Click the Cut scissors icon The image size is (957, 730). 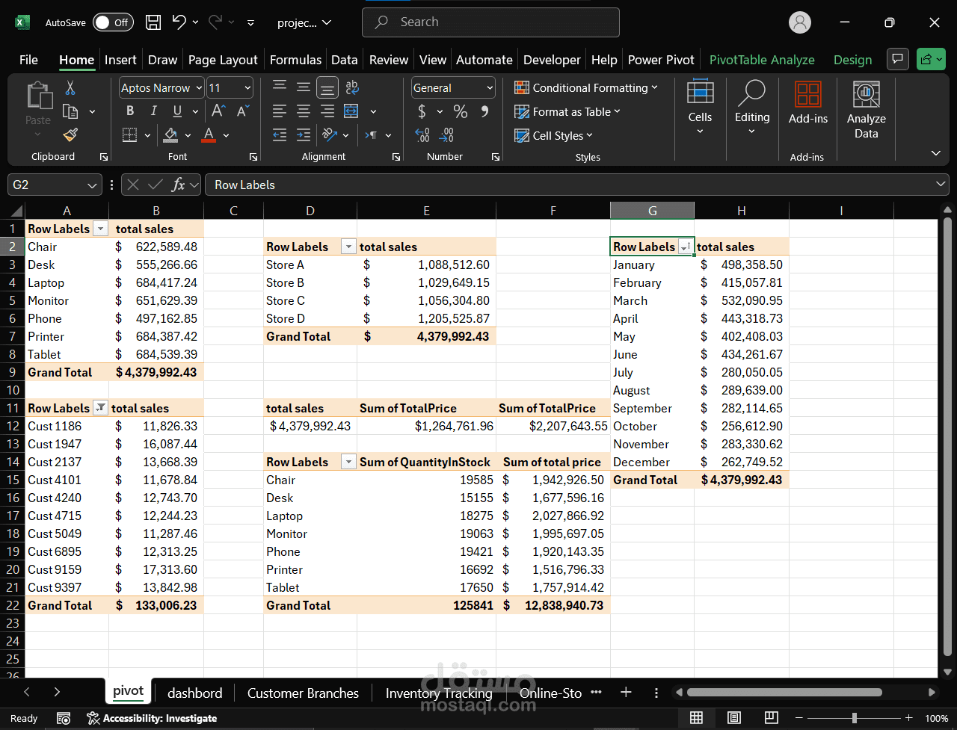(70, 88)
